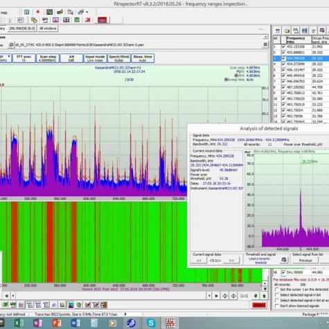Enable Set the cursor 1 on the detected
Image resolution: width=329 pixels, height=329 pixels.
(x=277, y=290)
